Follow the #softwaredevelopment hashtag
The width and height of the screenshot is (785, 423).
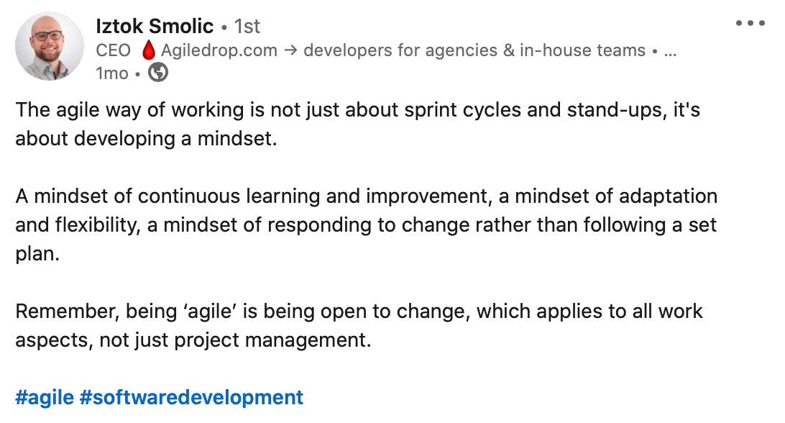click(x=191, y=397)
